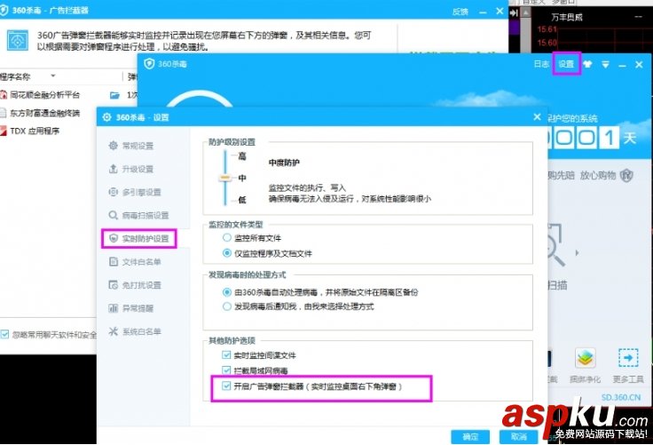Choose 由360杀毒自动处理病毒 option
The width and height of the screenshot is (653, 445).
(x=226, y=292)
